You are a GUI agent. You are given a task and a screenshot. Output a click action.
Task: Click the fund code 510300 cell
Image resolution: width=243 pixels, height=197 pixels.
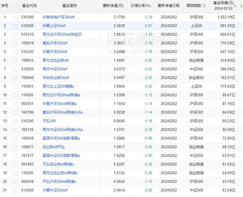(x=27, y=17)
